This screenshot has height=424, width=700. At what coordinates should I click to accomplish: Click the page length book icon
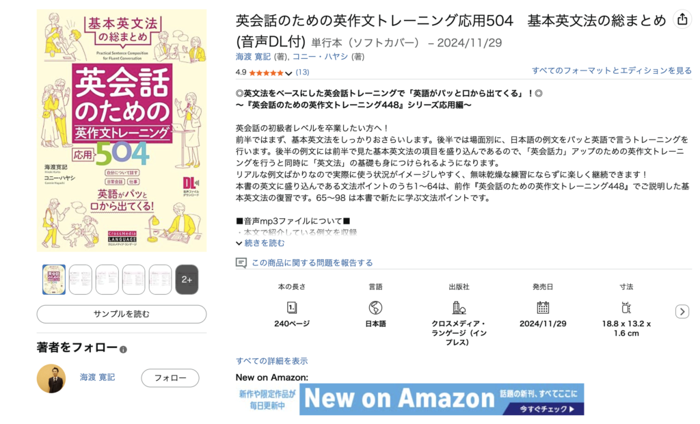click(292, 307)
